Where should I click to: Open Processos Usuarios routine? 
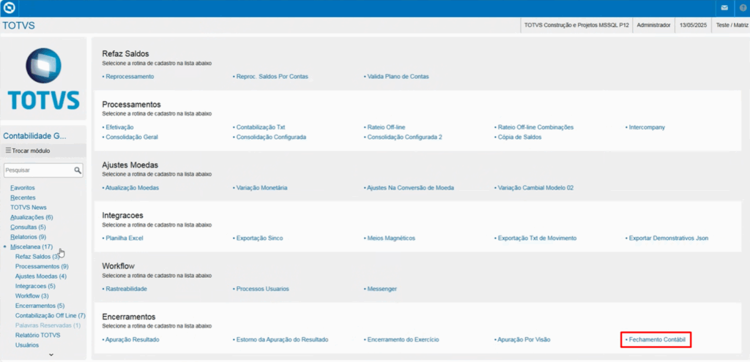tap(262, 289)
